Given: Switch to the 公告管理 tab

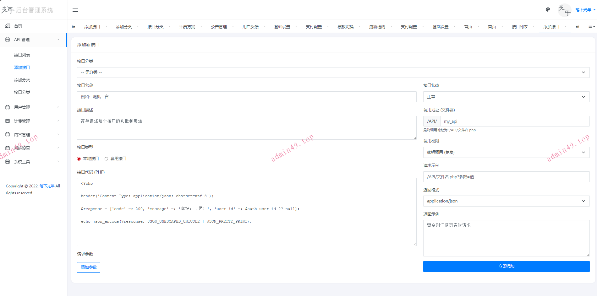Looking at the screenshot, I should click(x=219, y=27).
